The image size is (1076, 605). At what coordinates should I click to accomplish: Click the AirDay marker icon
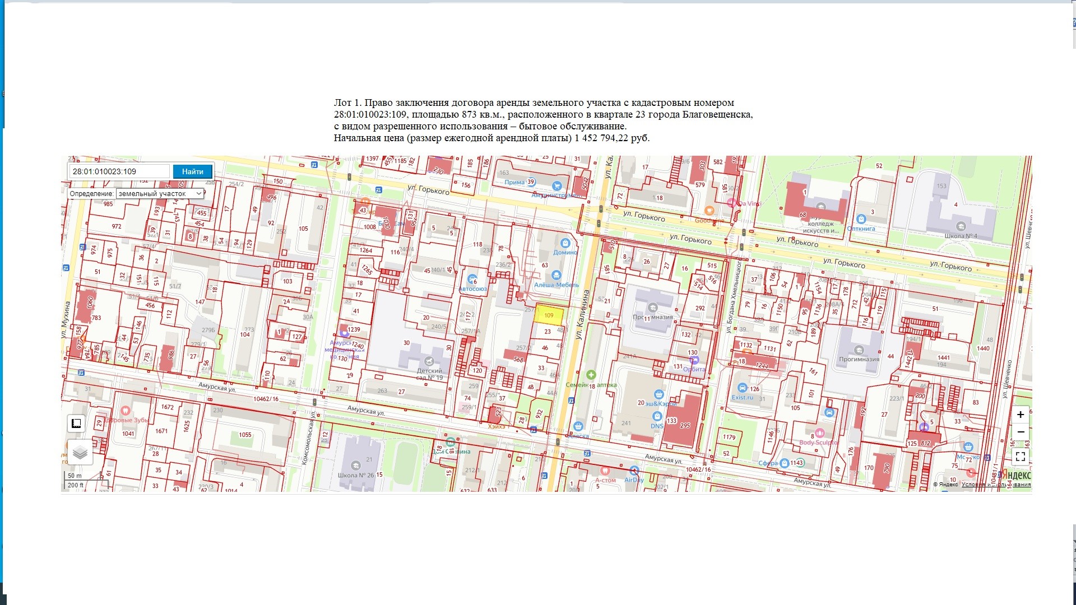point(634,471)
